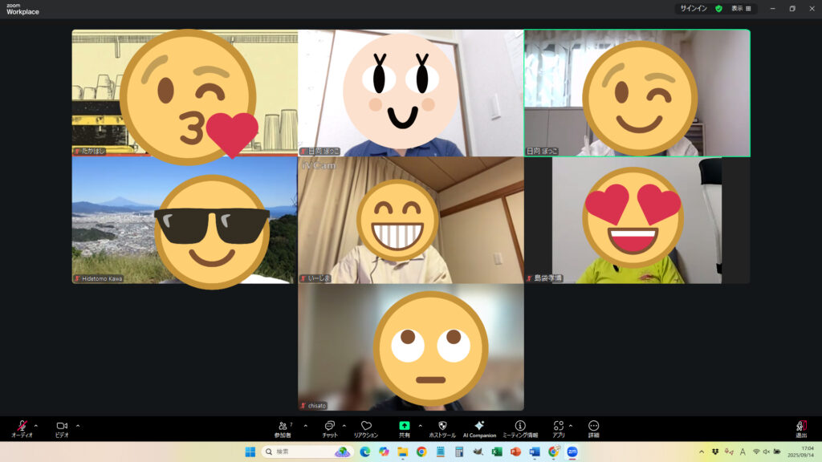
Task: Open the chat panel
Action: (x=329, y=426)
